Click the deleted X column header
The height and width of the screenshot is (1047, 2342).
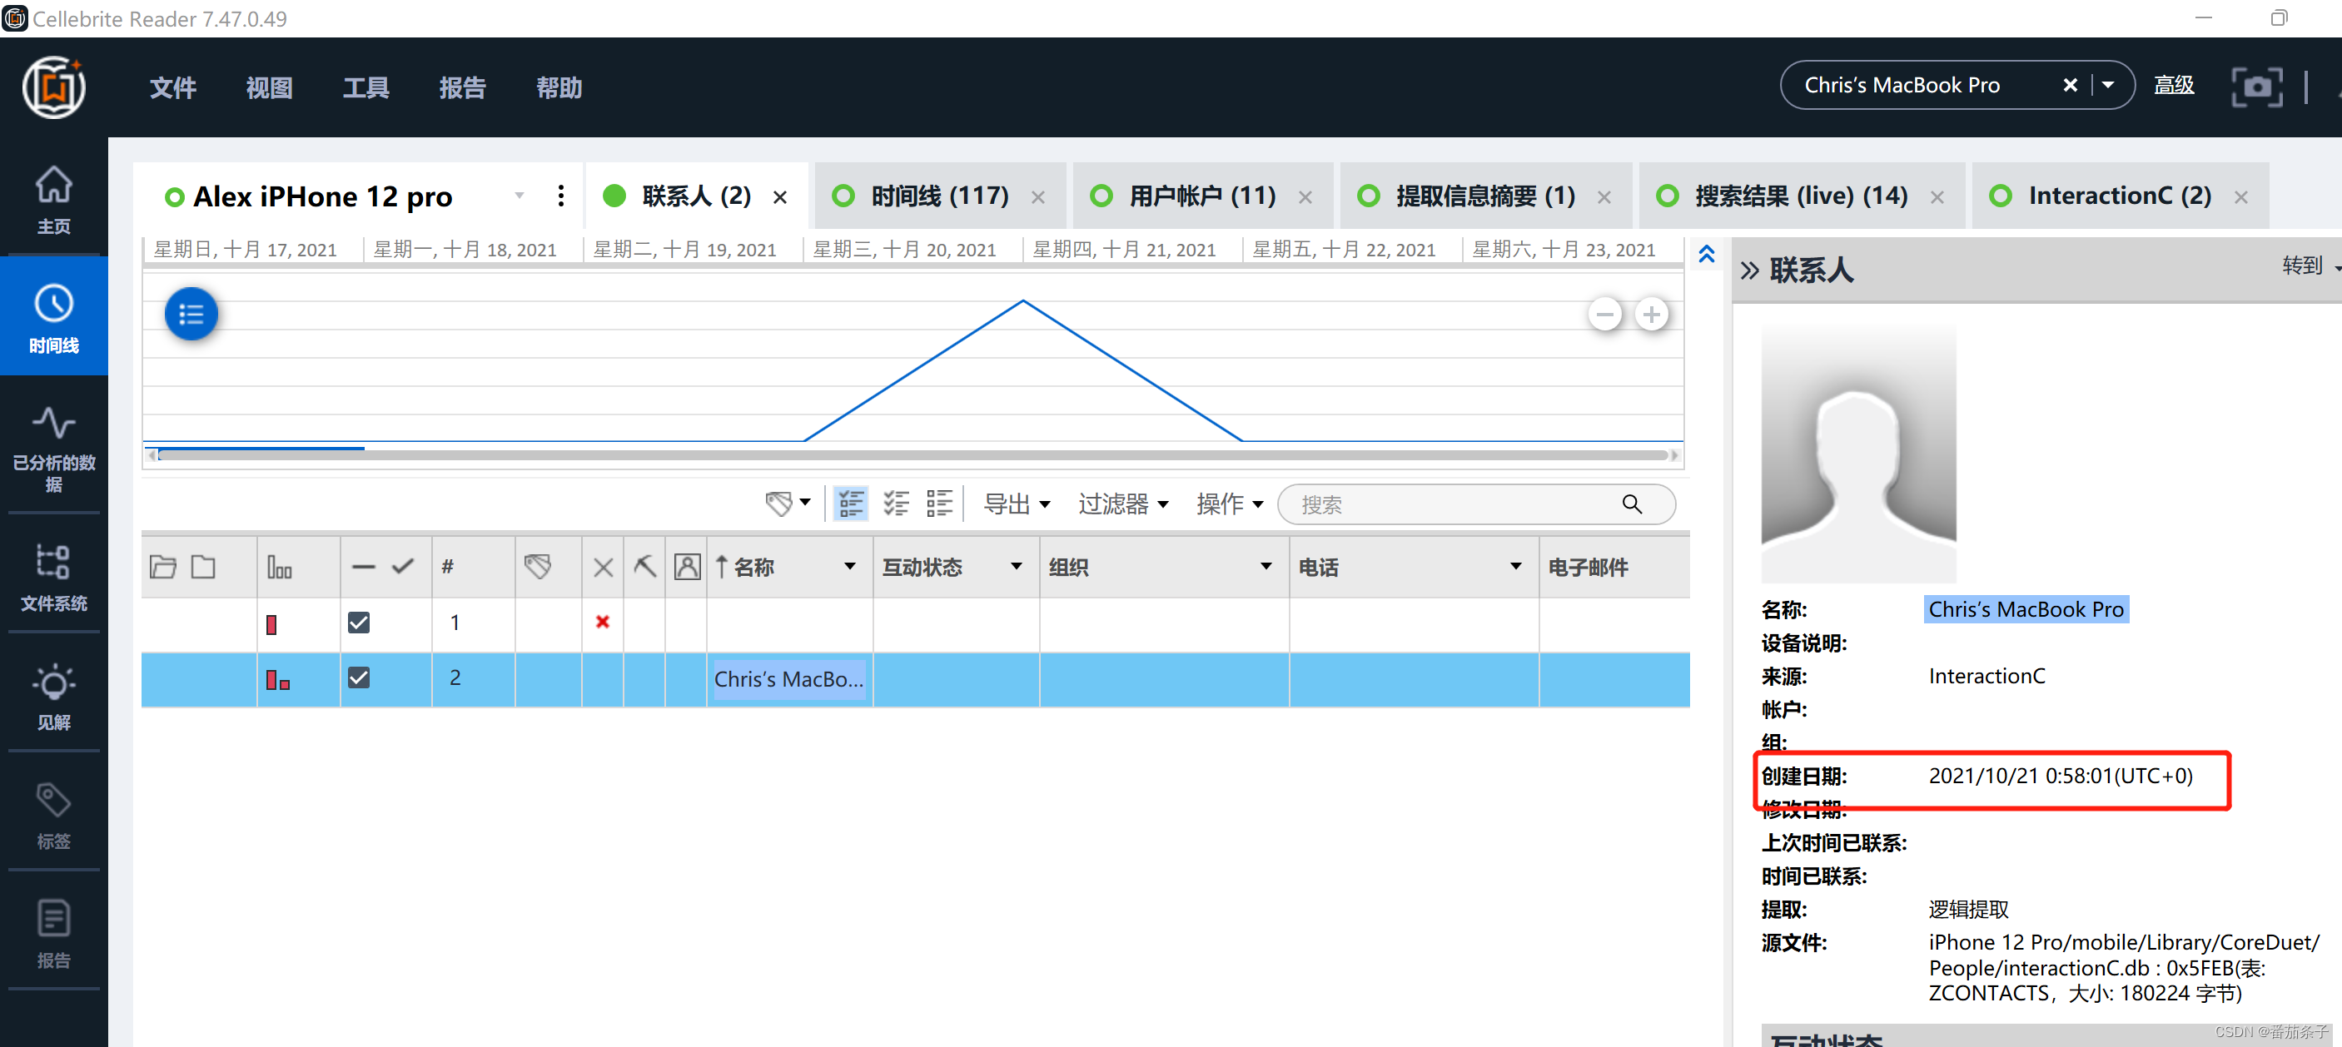point(603,568)
